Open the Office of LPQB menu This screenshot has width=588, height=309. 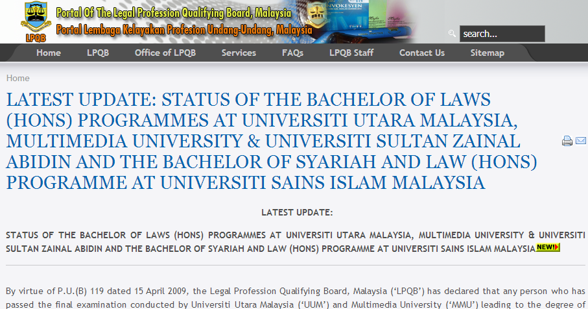pyautogui.click(x=165, y=53)
